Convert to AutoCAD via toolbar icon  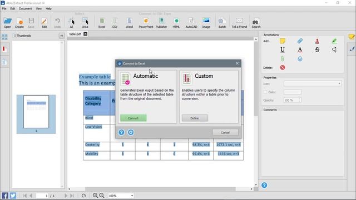tap(191, 23)
